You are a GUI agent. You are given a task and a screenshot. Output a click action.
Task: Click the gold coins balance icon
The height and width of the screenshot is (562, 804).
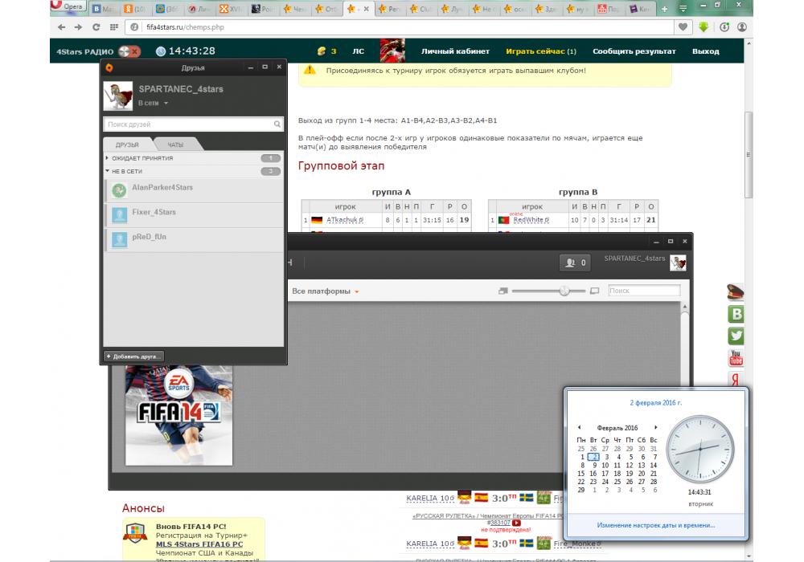click(x=322, y=51)
